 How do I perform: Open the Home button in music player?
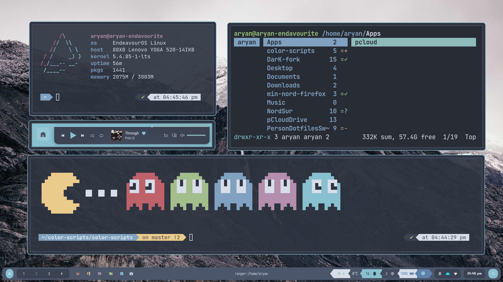coord(43,135)
